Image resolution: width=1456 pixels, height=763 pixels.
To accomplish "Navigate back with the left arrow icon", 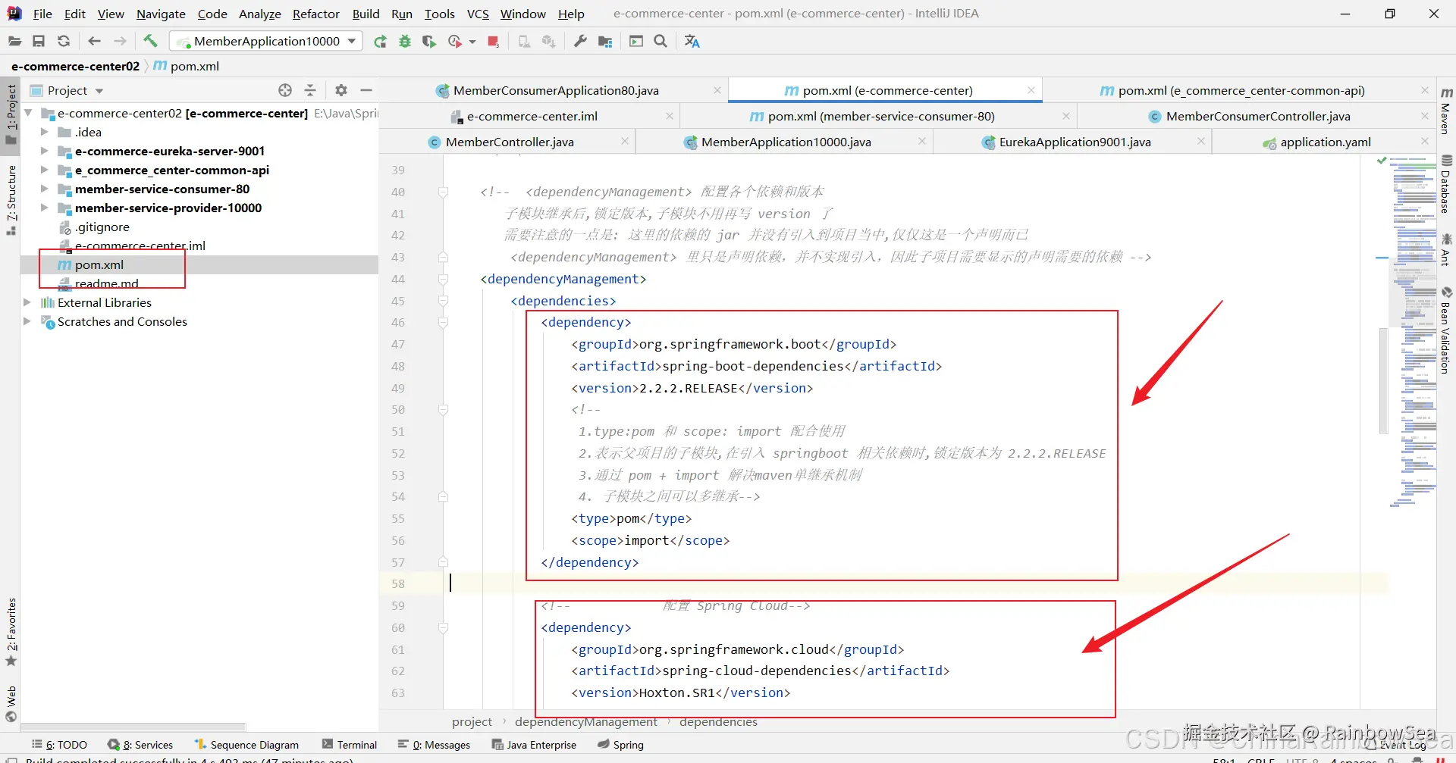I will coord(94,41).
